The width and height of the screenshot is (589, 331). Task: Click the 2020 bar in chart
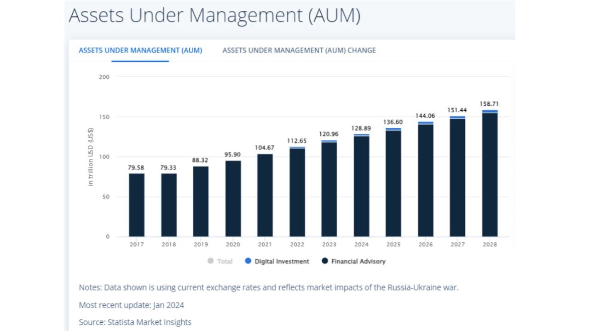point(233,199)
